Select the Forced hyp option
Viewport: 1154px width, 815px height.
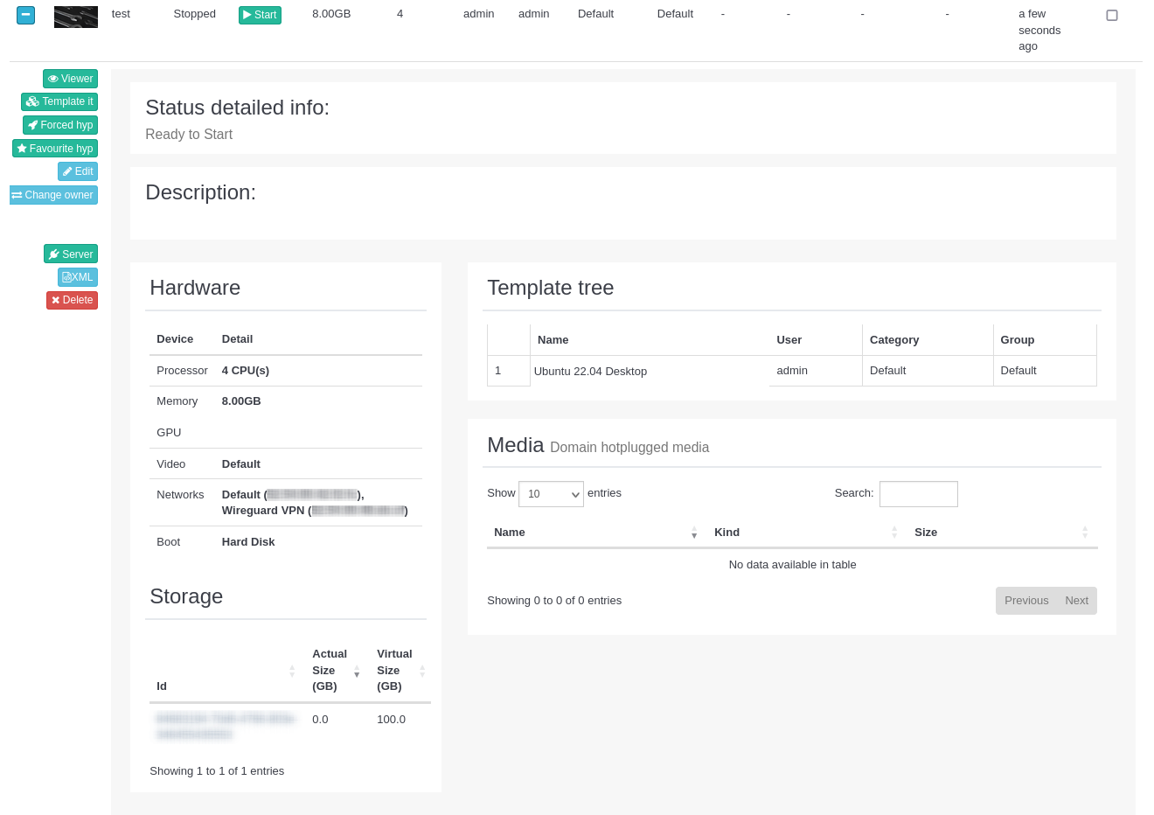click(60, 125)
